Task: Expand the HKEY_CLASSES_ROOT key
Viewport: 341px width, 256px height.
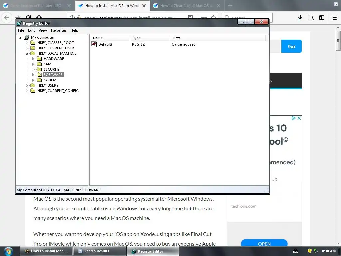Action: (27, 43)
